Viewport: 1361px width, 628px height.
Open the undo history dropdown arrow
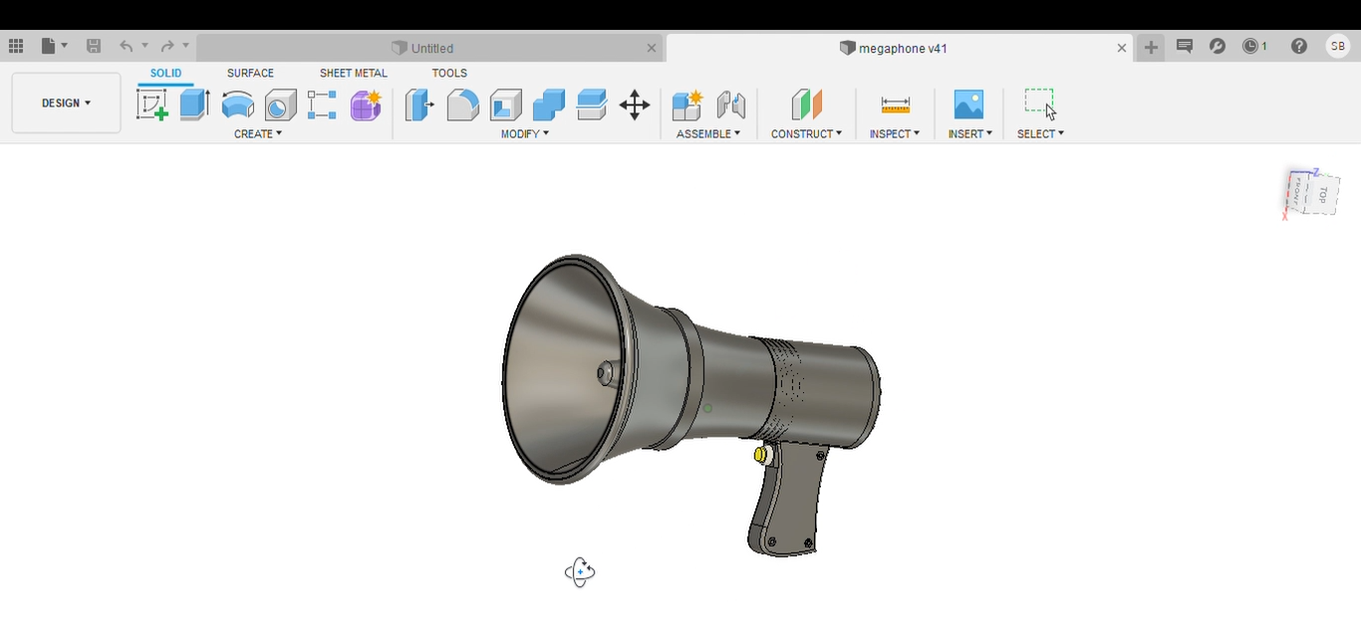(x=144, y=46)
